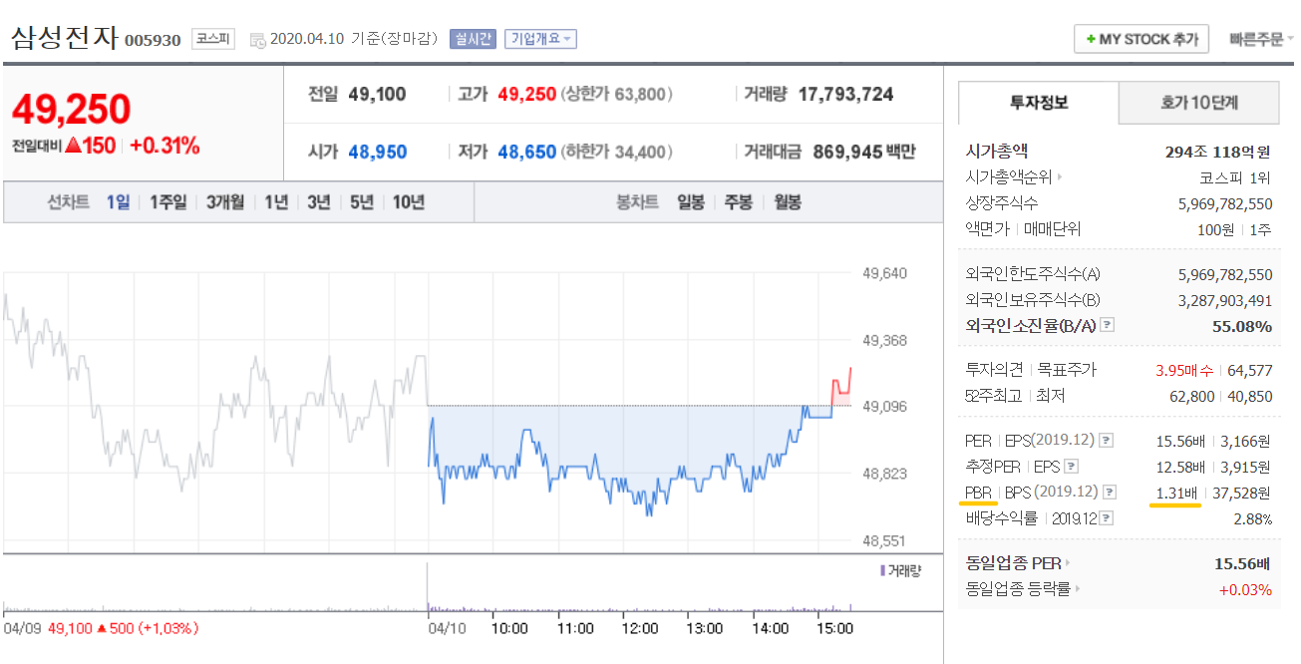Expand the 빠른주문 menu
Viewport: 1301px width, 664px height.
tap(1262, 39)
